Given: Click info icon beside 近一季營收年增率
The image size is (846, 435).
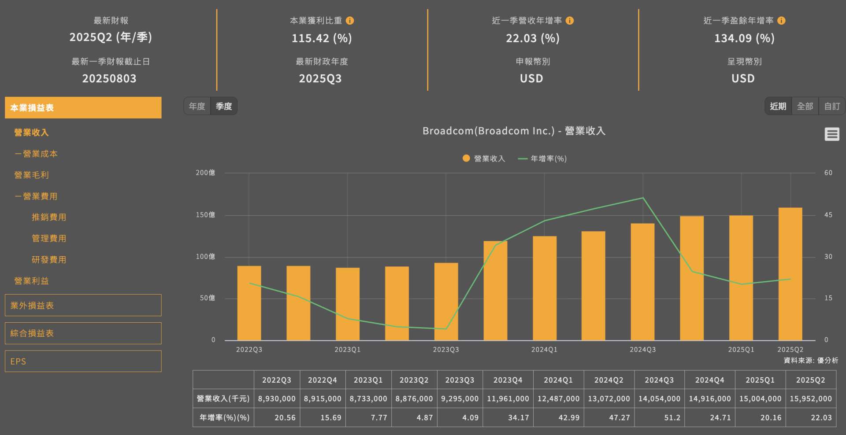Looking at the screenshot, I should tap(570, 21).
